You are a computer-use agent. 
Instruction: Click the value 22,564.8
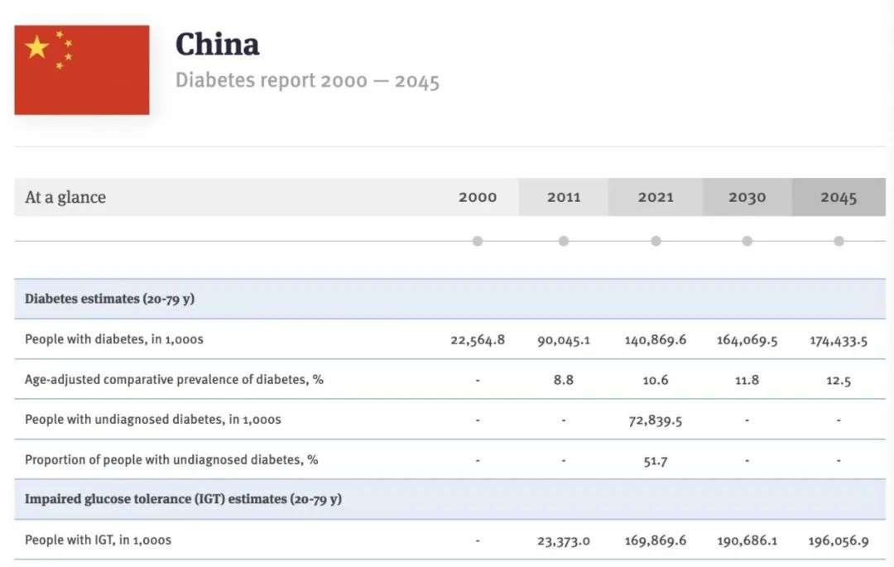point(478,340)
